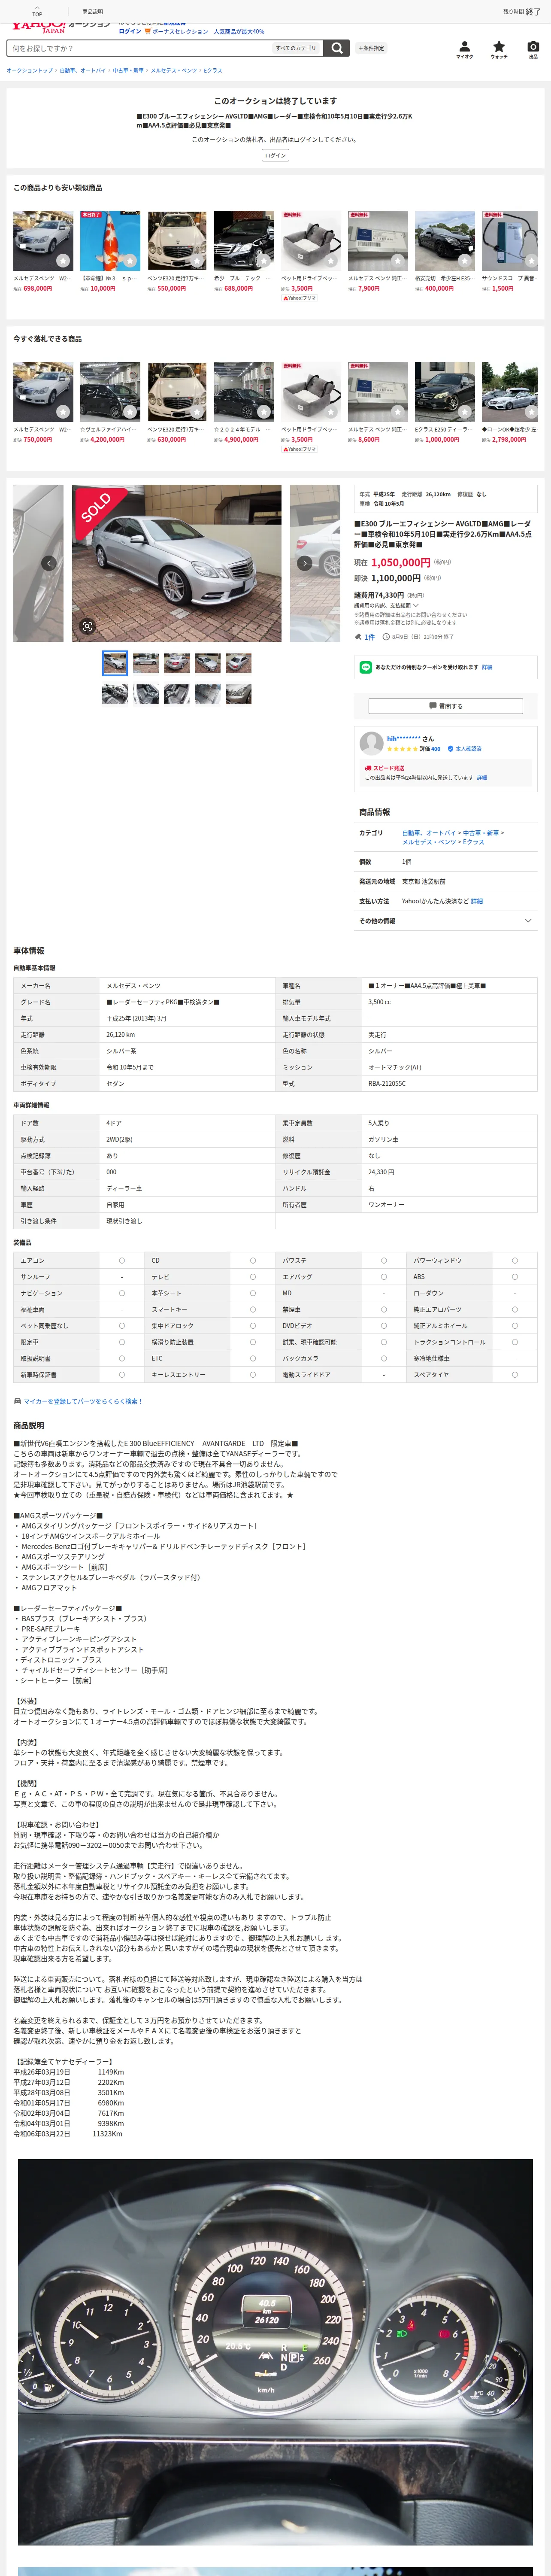The height and width of the screenshot is (2576, 551).
Task: Open the 10,000円 koi fish listing image
Action: [110, 241]
